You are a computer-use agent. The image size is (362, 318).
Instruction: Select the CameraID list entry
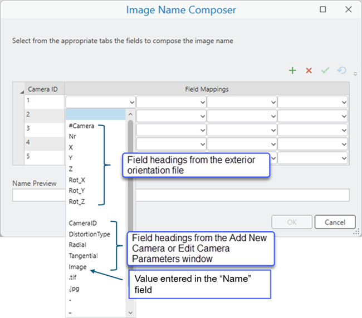point(83,223)
